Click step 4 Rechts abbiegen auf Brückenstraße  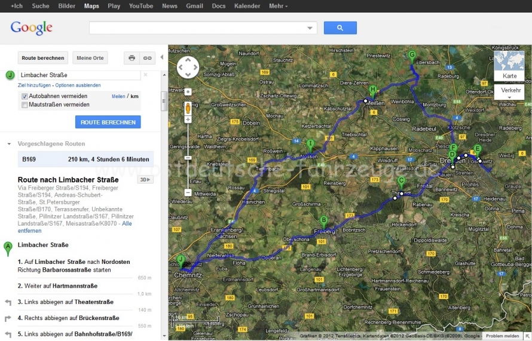(x=69, y=318)
